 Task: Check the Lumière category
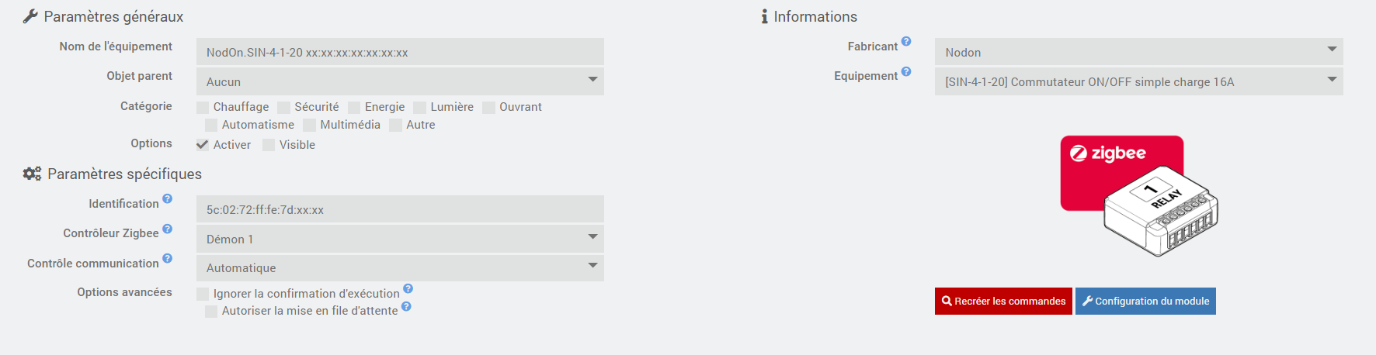(x=420, y=107)
